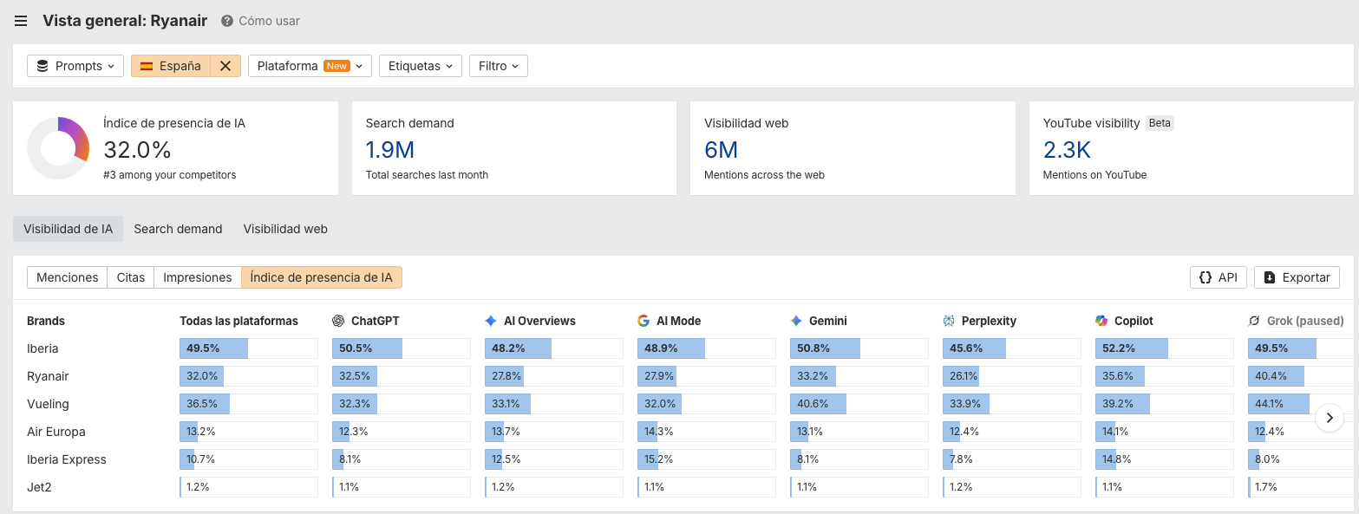Click Ryanair's 26.1% Perplexity cell

(1012, 376)
